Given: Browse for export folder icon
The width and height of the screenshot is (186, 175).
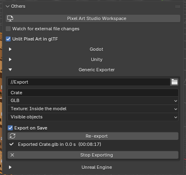Looking at the screenshot, I should [175, 82].
